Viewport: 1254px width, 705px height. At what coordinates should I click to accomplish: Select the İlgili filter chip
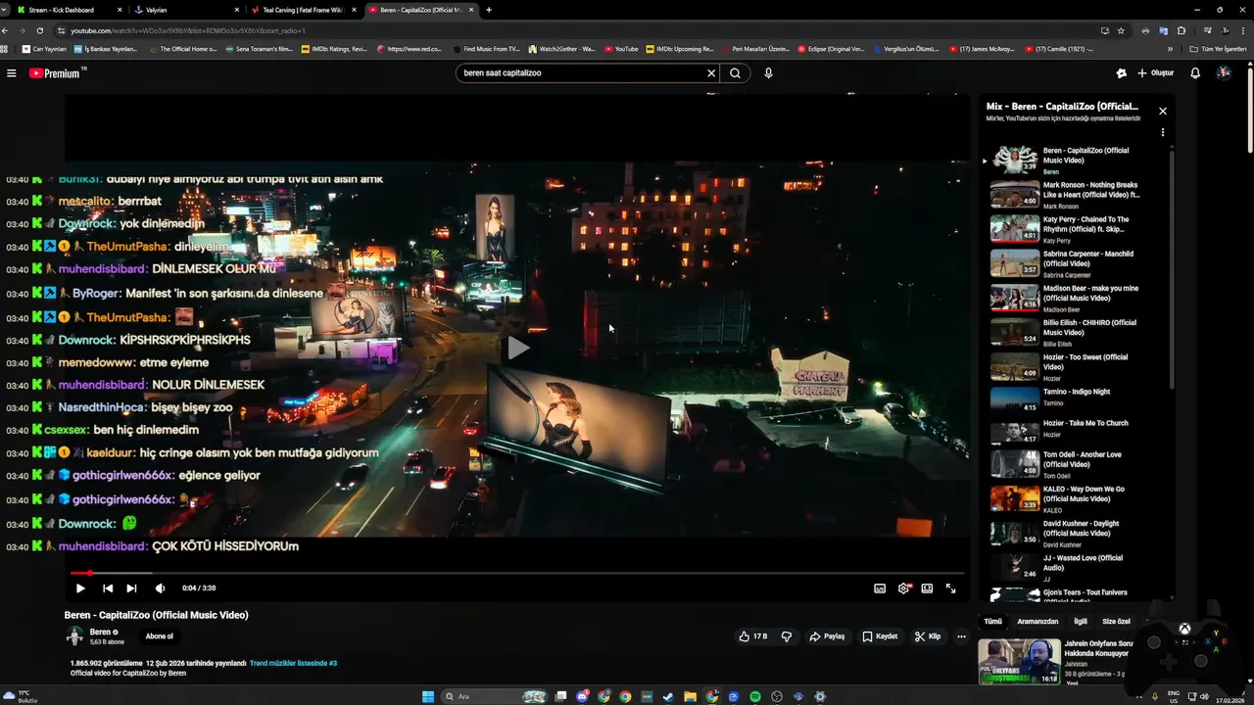coord(1081,621)
